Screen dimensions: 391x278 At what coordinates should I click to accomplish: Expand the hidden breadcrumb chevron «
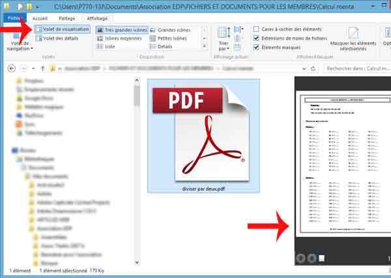[x=60, y=68]
